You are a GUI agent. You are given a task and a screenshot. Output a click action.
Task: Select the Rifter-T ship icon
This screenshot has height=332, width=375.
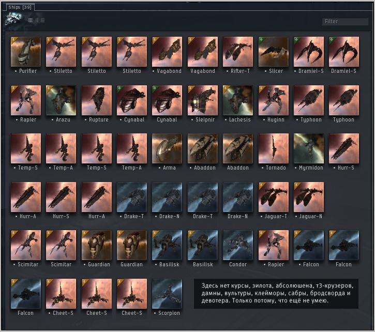[238, 52]
